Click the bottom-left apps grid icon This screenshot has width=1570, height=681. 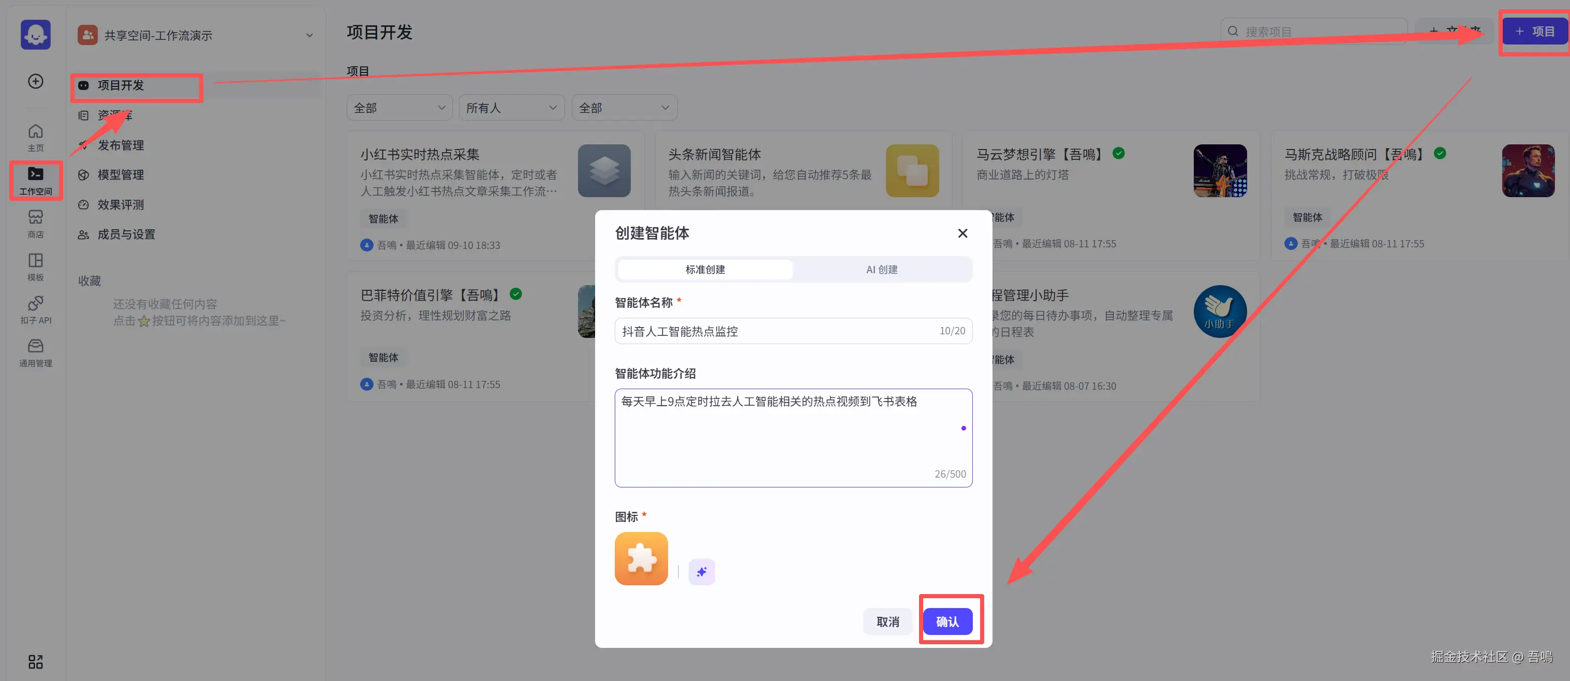point(35,661)
